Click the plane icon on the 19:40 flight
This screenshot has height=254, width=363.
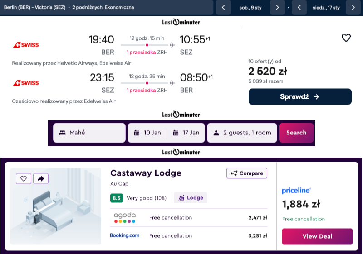point(172,45)
